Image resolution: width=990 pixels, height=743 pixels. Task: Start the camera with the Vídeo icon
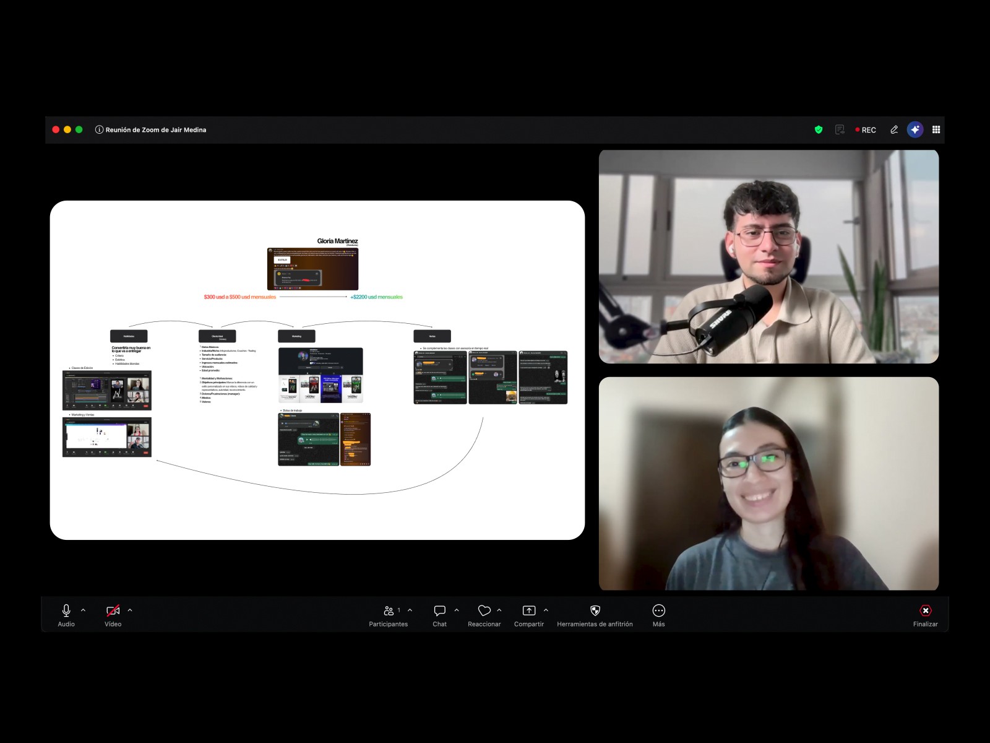click(113, 610)
